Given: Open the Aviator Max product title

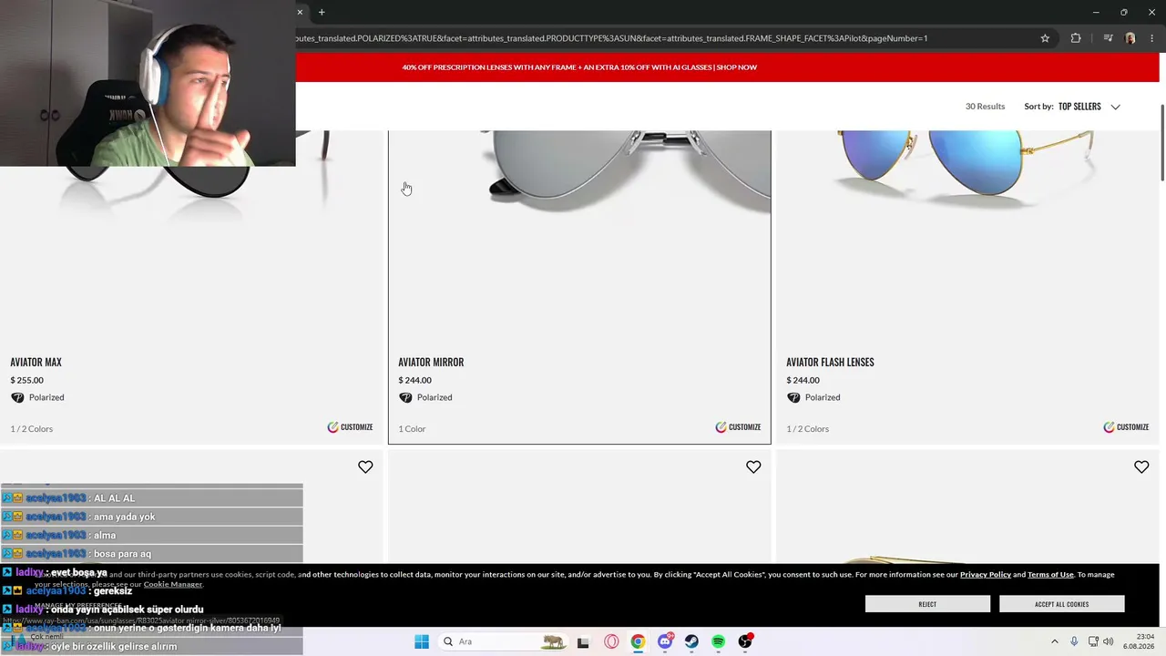Looking at the screenshot, I should point(36,362).
